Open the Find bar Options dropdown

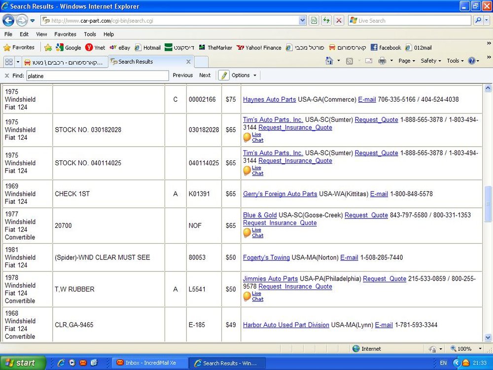coord(244,75)
